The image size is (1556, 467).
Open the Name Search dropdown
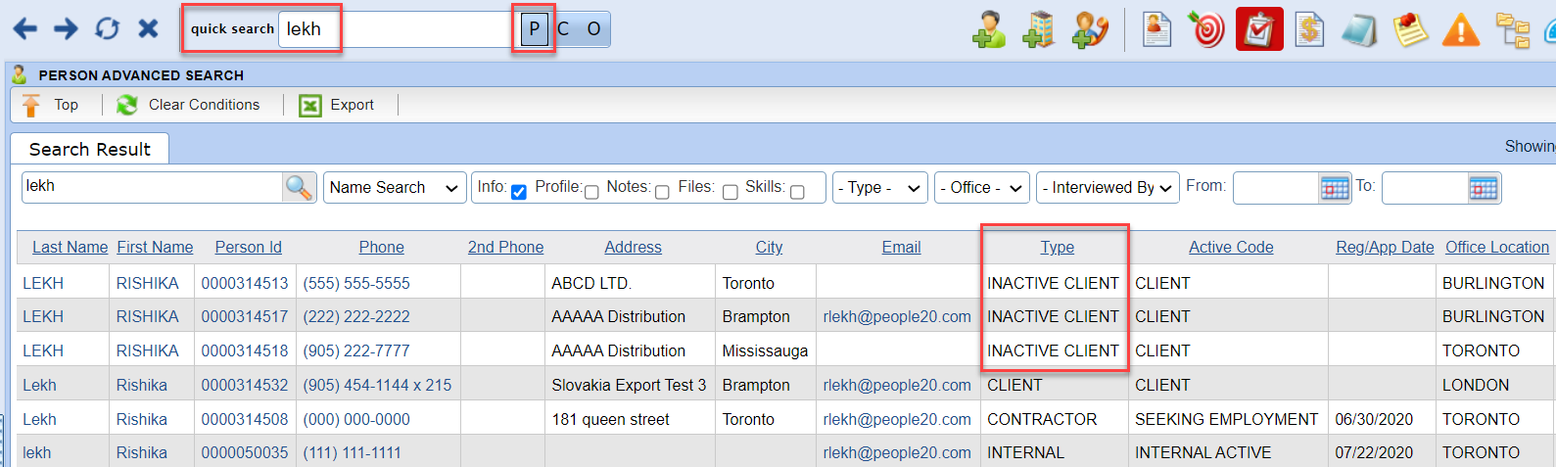[395, 187]
